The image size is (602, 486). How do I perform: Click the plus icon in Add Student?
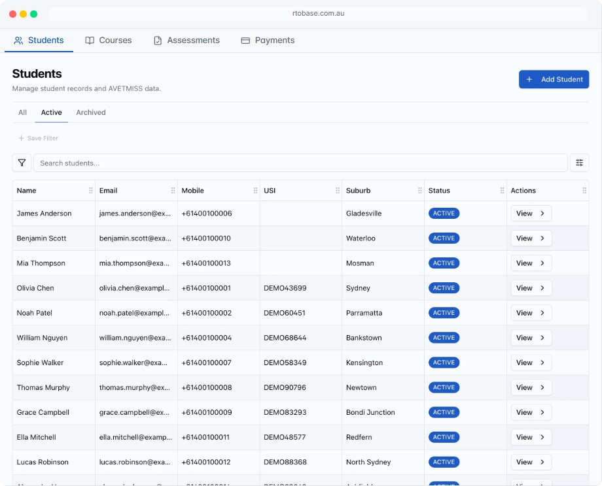click(x=529, y=79)
